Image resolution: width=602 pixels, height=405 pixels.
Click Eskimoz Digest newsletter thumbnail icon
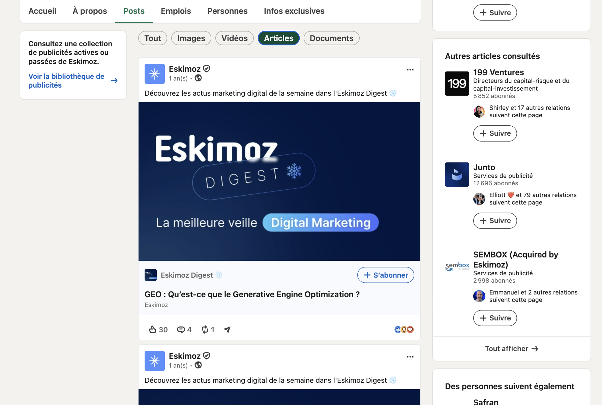[151, 275]
